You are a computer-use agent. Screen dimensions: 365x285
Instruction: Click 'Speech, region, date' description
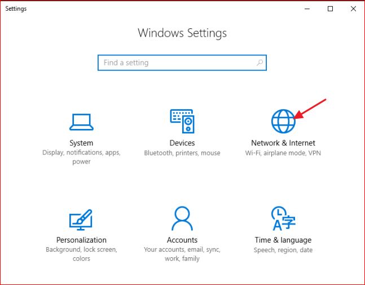click(283, 250)
